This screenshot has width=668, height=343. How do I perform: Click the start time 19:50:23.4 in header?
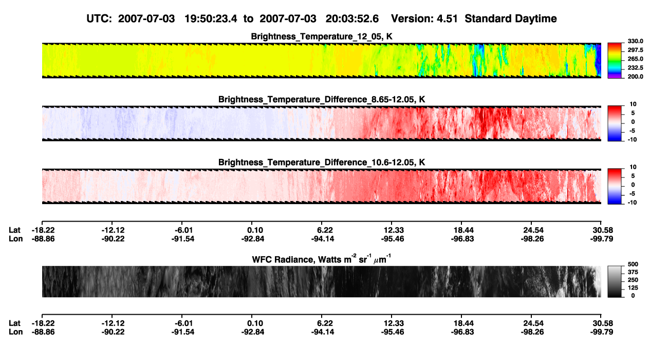tap(212, 19)
